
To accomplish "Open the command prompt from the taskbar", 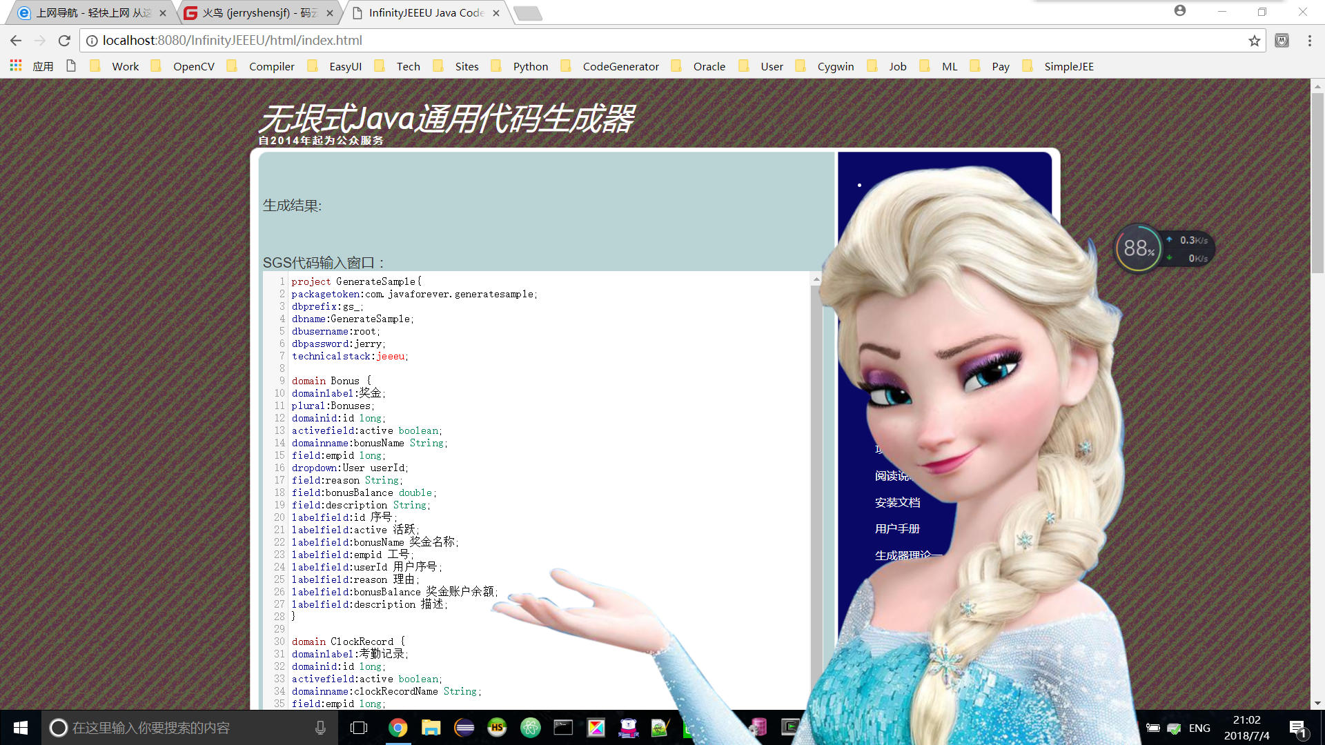I will 564,728.
